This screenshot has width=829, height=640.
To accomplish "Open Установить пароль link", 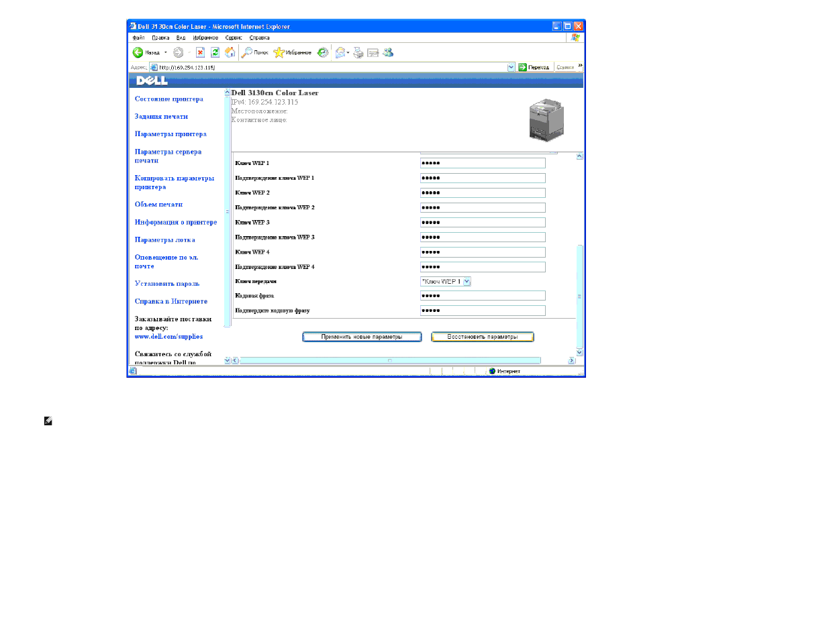I will 167,283.
